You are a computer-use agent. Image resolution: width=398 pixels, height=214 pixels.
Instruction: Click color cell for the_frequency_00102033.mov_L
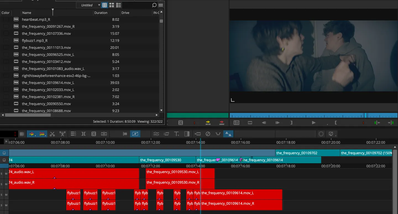[6, 90]
